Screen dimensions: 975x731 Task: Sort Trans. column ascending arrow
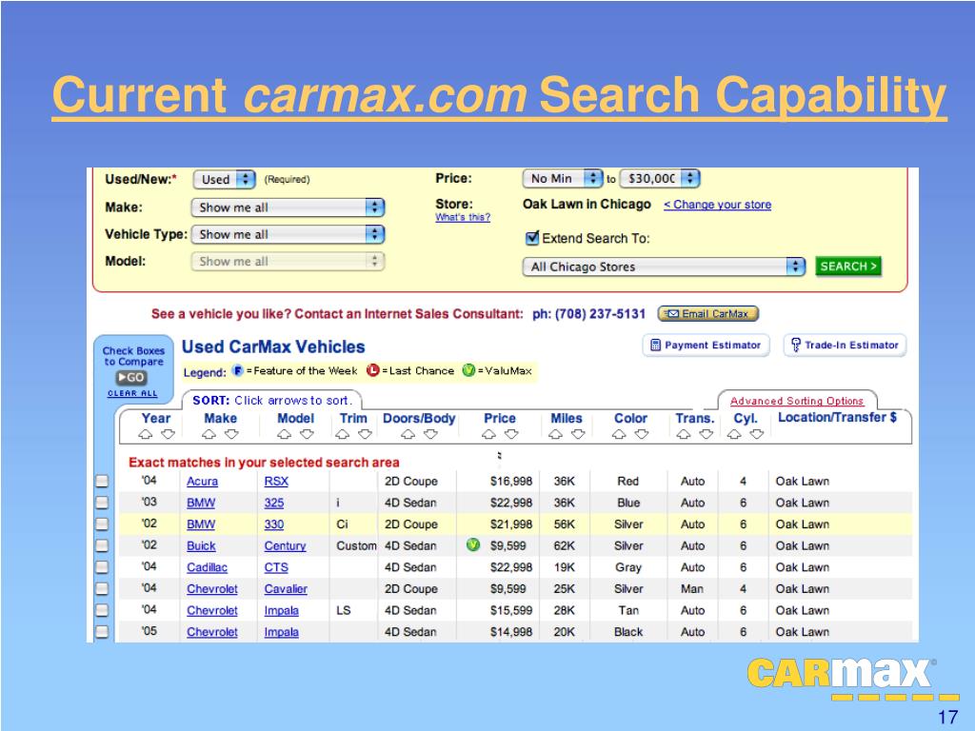click(x=684, y=434)
